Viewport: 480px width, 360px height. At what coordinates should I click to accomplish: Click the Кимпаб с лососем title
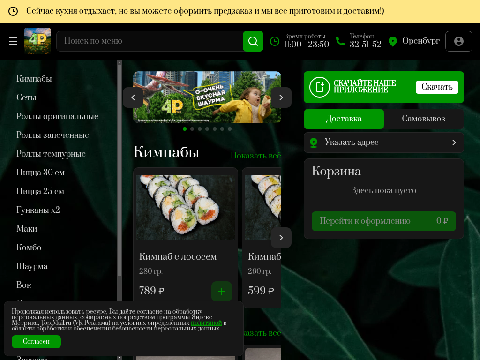[x=178, y=256]
